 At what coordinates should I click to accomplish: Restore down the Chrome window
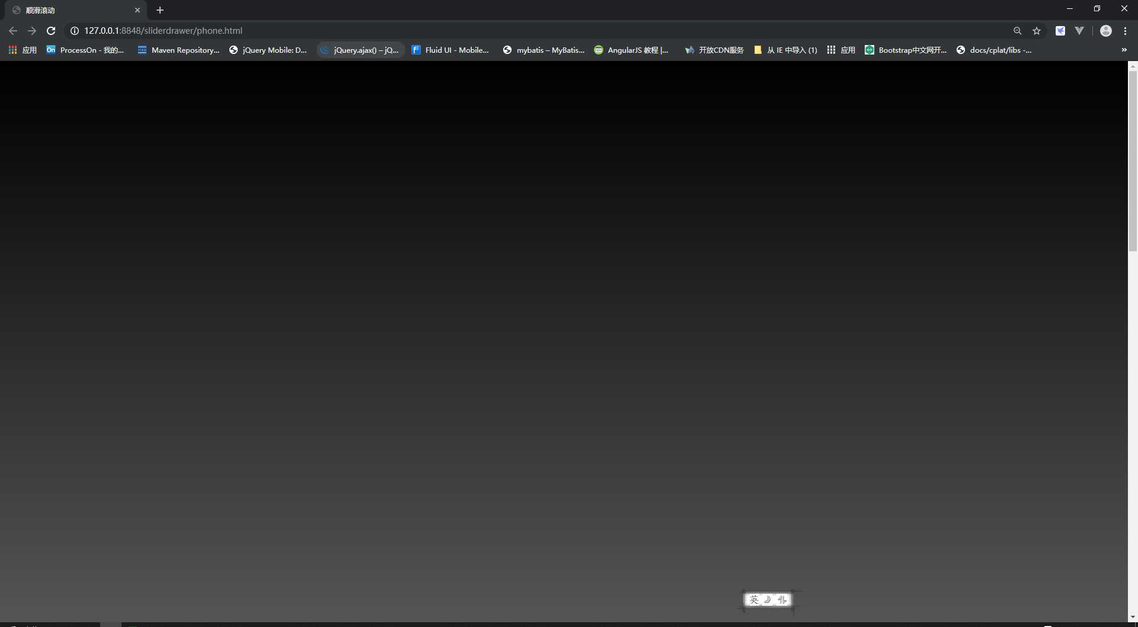click(1097, 9)
